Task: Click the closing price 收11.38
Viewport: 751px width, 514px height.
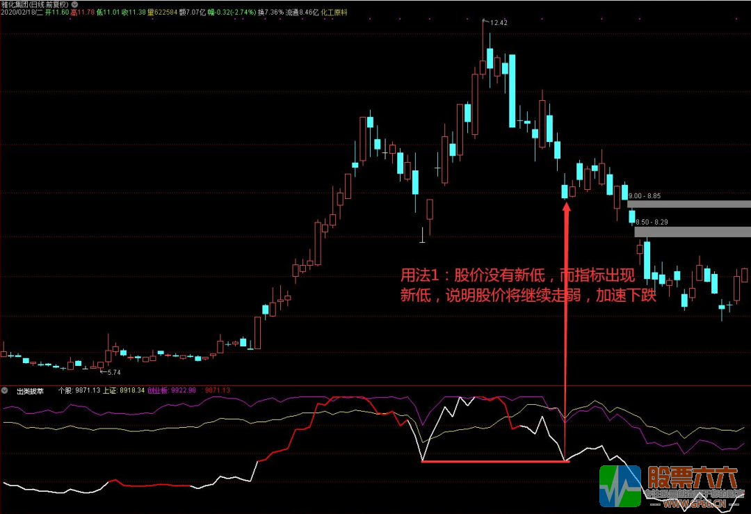Action: [x=134, y=13]
